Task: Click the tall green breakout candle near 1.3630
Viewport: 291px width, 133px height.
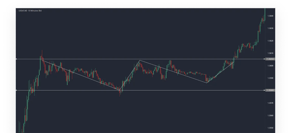Action: [258, 37]
